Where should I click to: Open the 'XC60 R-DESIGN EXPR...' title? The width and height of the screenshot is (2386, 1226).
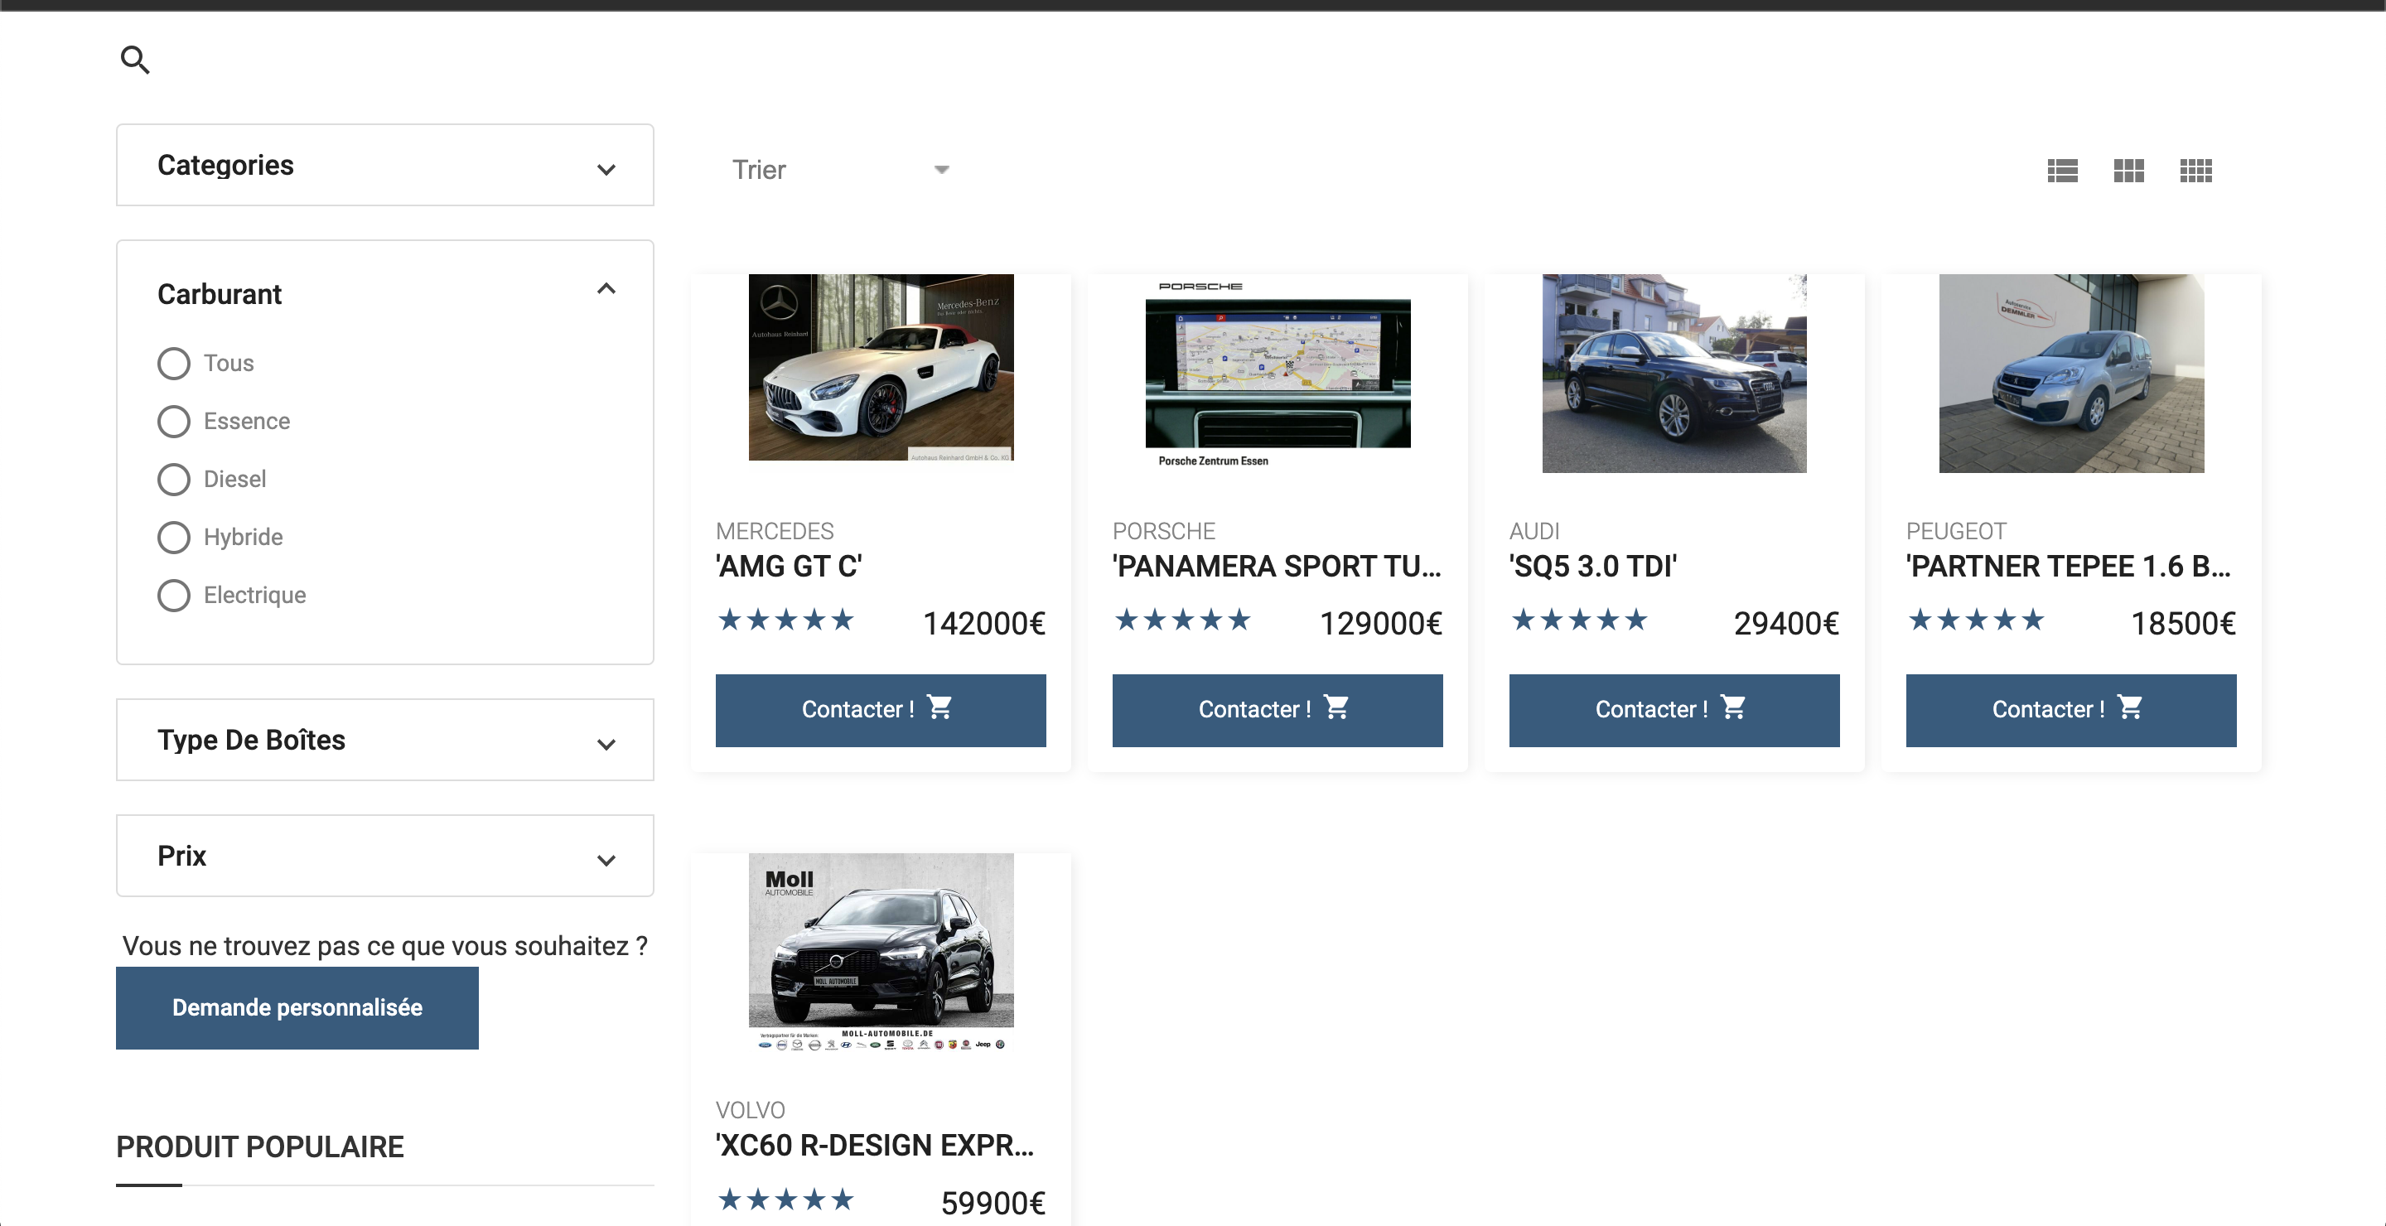coord(876,1146)
